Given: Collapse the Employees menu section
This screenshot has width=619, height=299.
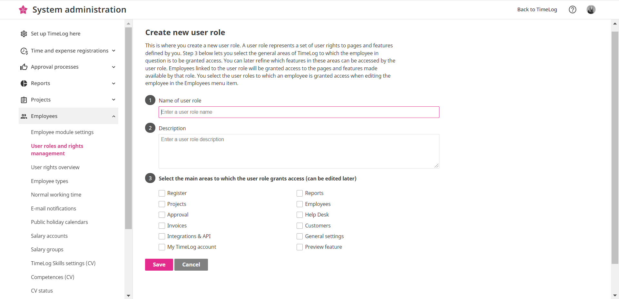Looking at the screenshot, I should pyautogui.click(x=113, y=116).
